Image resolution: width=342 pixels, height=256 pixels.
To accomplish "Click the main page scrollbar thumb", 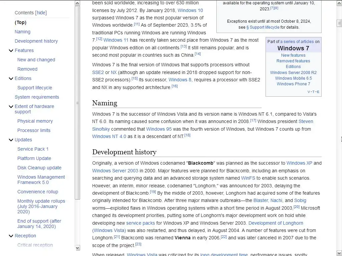I will pyautogui.click(x=339, y=23).
